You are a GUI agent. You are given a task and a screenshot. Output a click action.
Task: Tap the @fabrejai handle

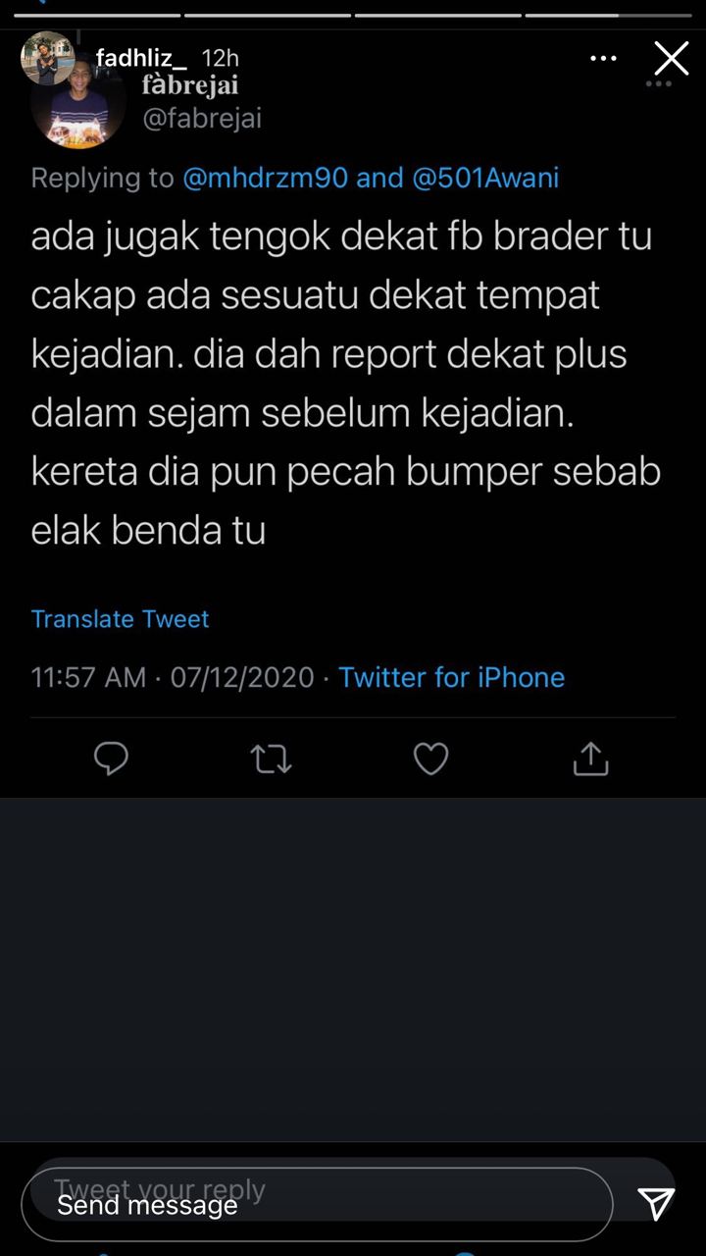(x=202, y=120)
